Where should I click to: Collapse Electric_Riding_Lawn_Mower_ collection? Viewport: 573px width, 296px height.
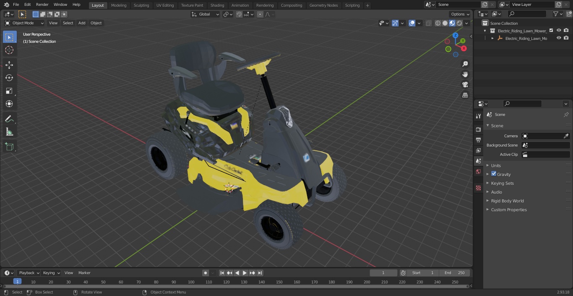click(x=485, y=31)
